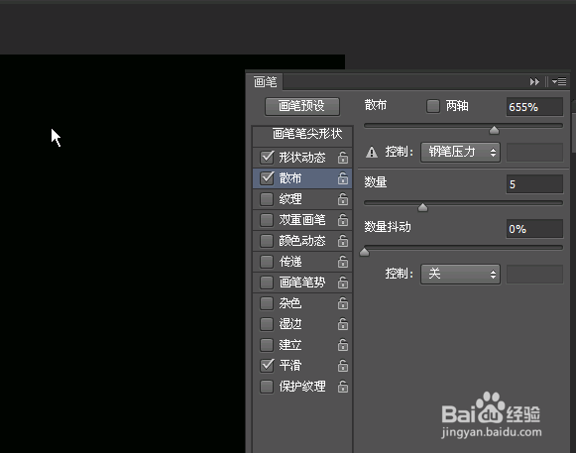The height and width of the screenshot is (453, 576).
Task: Enable the 建立 checkbox
Action: coord(267,345)
